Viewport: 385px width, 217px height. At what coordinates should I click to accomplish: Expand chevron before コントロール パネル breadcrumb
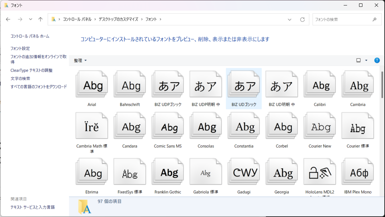[59, 19]
